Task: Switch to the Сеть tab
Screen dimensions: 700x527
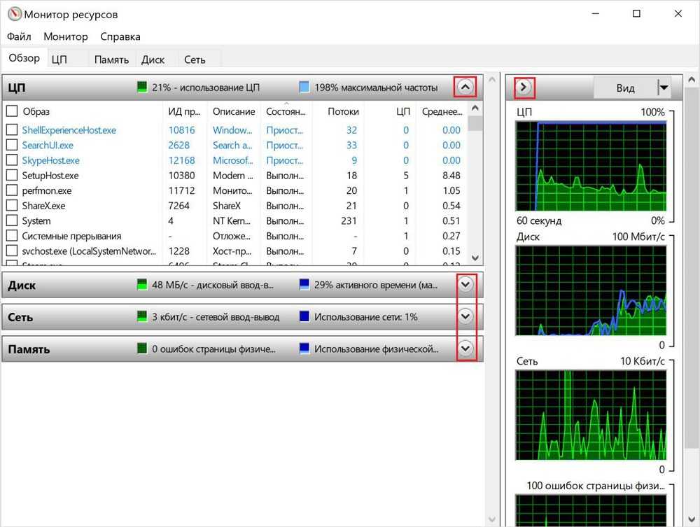Action: point(195,59)
